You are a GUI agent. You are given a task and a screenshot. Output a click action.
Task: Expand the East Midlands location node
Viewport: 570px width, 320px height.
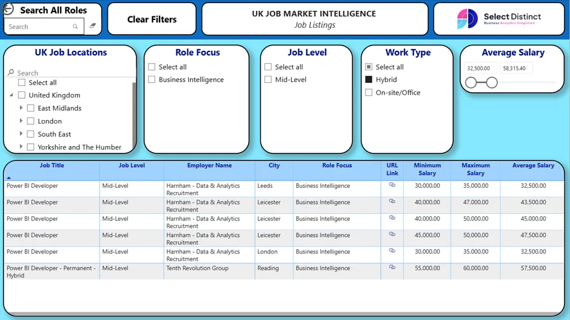pos(21,108)
